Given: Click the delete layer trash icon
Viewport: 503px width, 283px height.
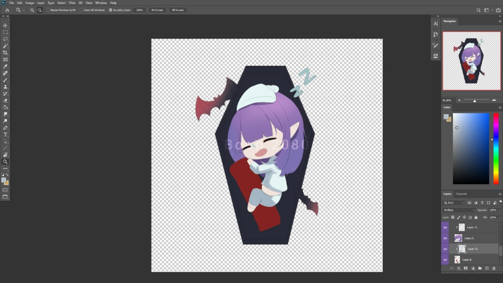Looking at the screenshot, I should tap(494, 269).
